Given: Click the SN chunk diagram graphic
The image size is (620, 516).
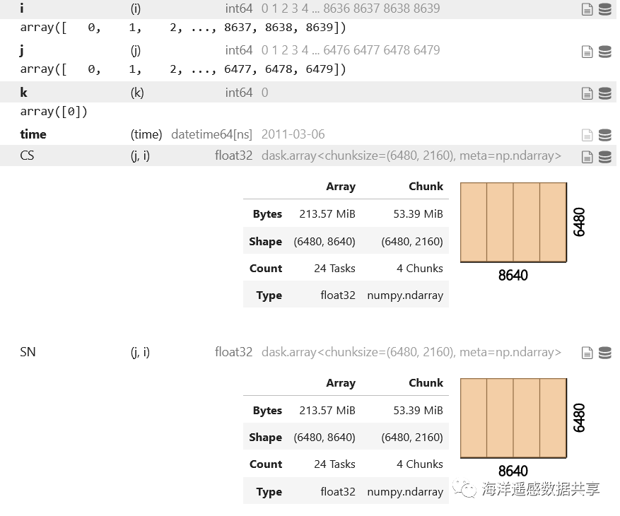Looking at the screenshot, I should point(513,418).
